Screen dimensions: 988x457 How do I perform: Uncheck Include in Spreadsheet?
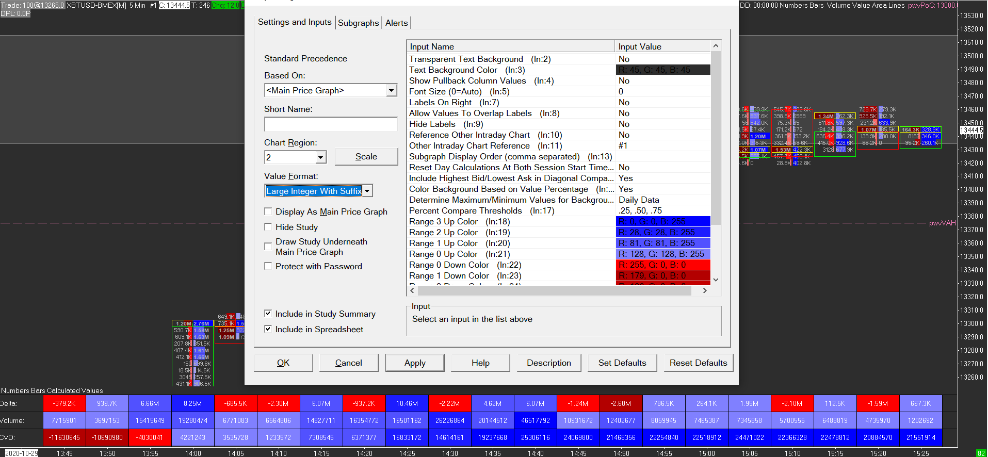coord(268,329)
